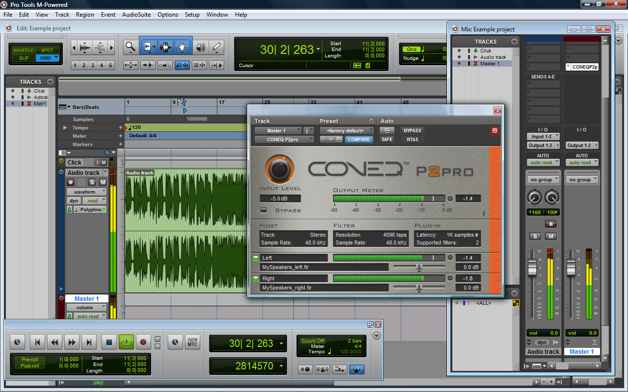628x392 pixels.
Task: Click Rewind in transport window
Action: [54, 342]
